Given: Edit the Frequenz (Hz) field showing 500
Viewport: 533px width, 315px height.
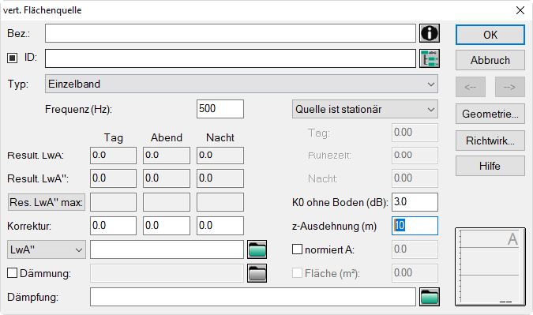Looking at the screenshot, I should point(220,109).
